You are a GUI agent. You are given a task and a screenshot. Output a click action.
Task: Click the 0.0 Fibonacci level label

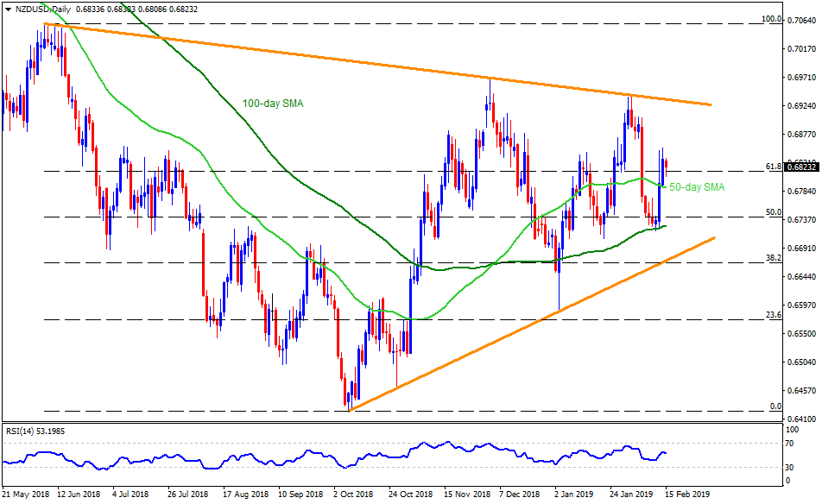pyautogui.click(x=775, y=406)
